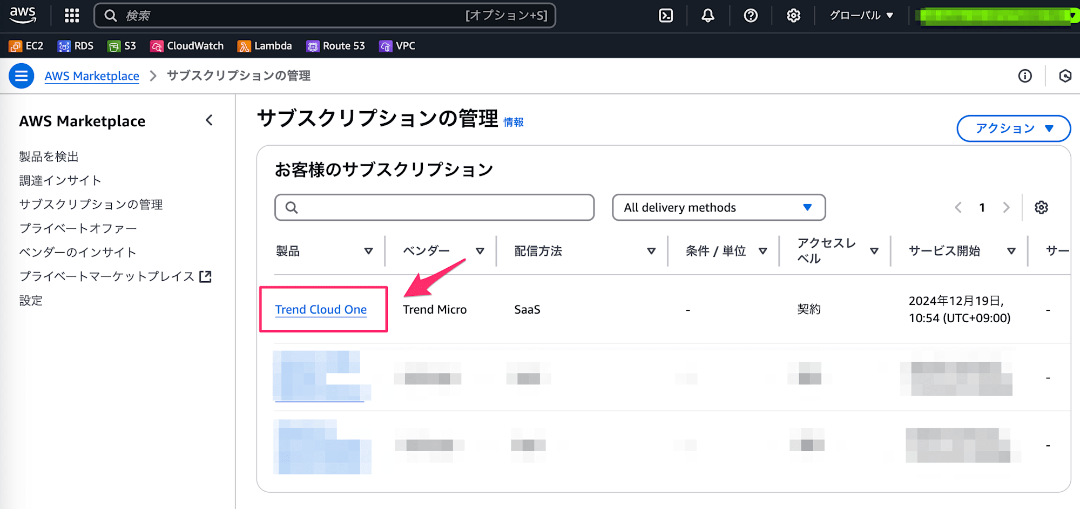Open table preferences gear icon
This screenshot has height=509, width=1080.
[x=1041, y=207]
